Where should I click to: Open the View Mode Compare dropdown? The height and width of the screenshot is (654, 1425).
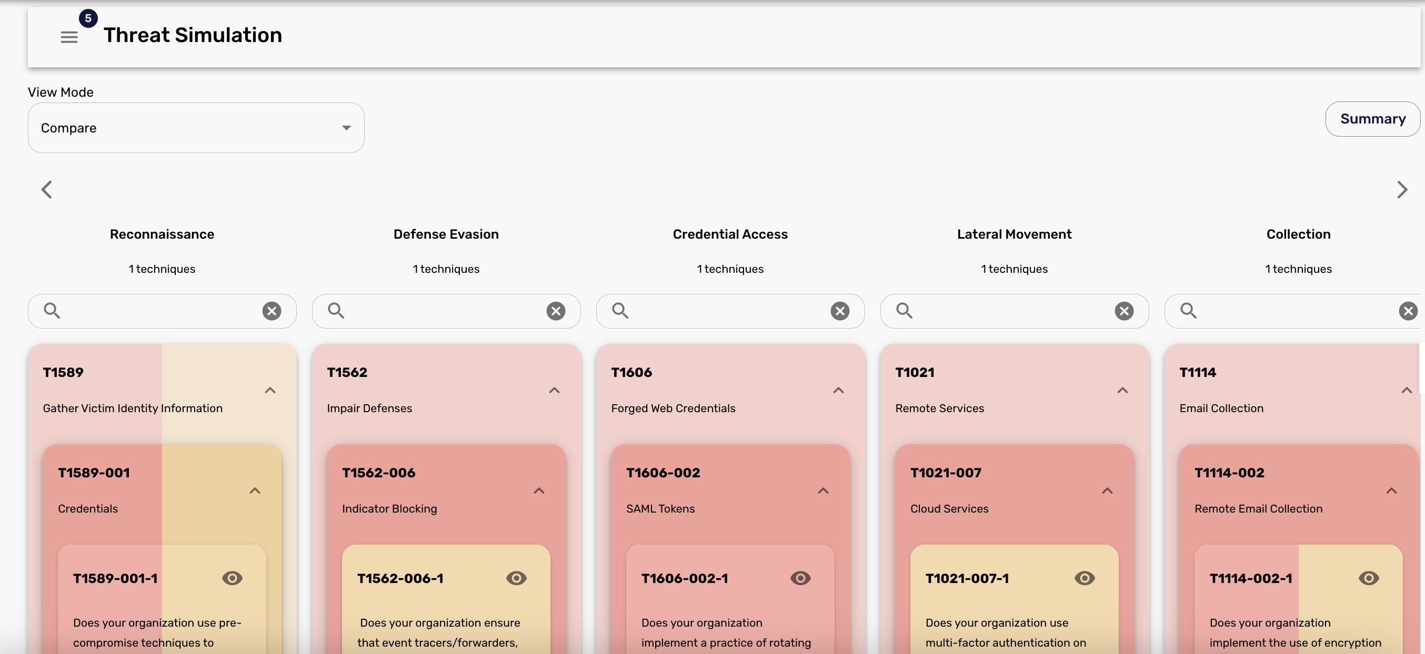pos(196,128)
